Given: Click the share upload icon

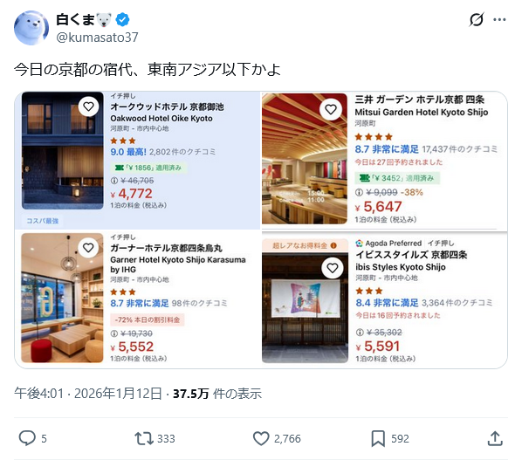Looking at the screenshot, I should coord(495,438).
